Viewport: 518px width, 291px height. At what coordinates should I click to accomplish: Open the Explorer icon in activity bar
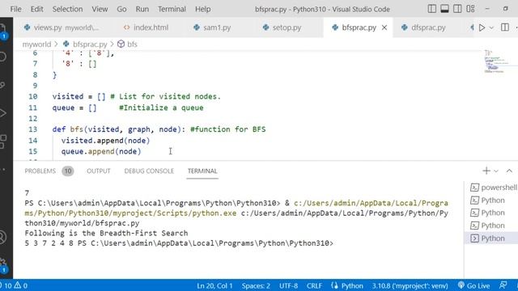(x=3, y=31)
